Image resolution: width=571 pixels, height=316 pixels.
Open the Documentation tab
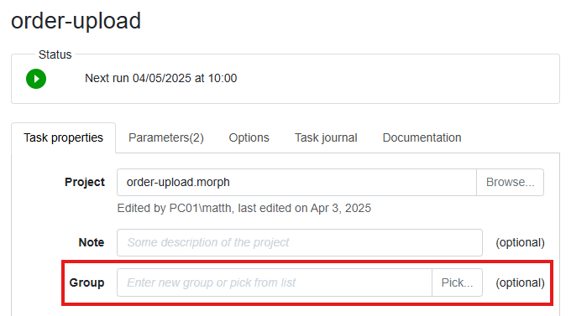[x=422, y=137]
